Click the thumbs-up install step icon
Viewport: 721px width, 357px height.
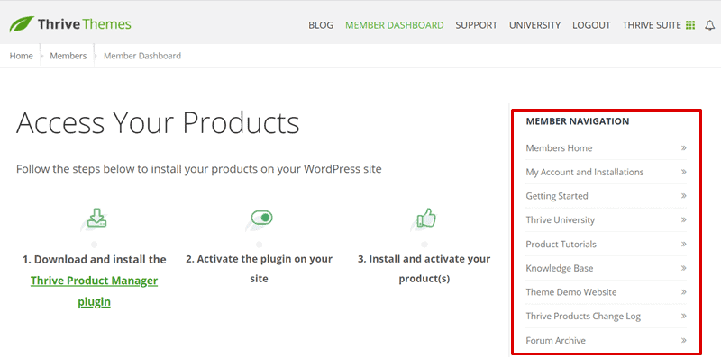[x=426, y=218]
